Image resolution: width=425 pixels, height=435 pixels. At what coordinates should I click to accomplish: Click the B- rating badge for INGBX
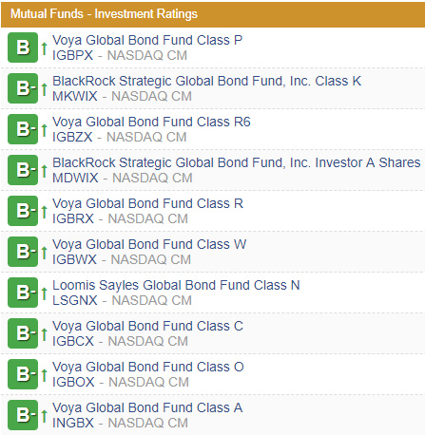(23, 415)
